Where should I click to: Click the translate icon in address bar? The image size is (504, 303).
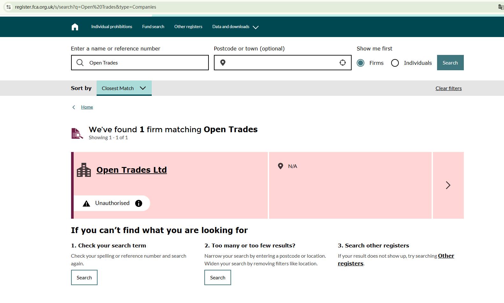click(x=500, y=7)
